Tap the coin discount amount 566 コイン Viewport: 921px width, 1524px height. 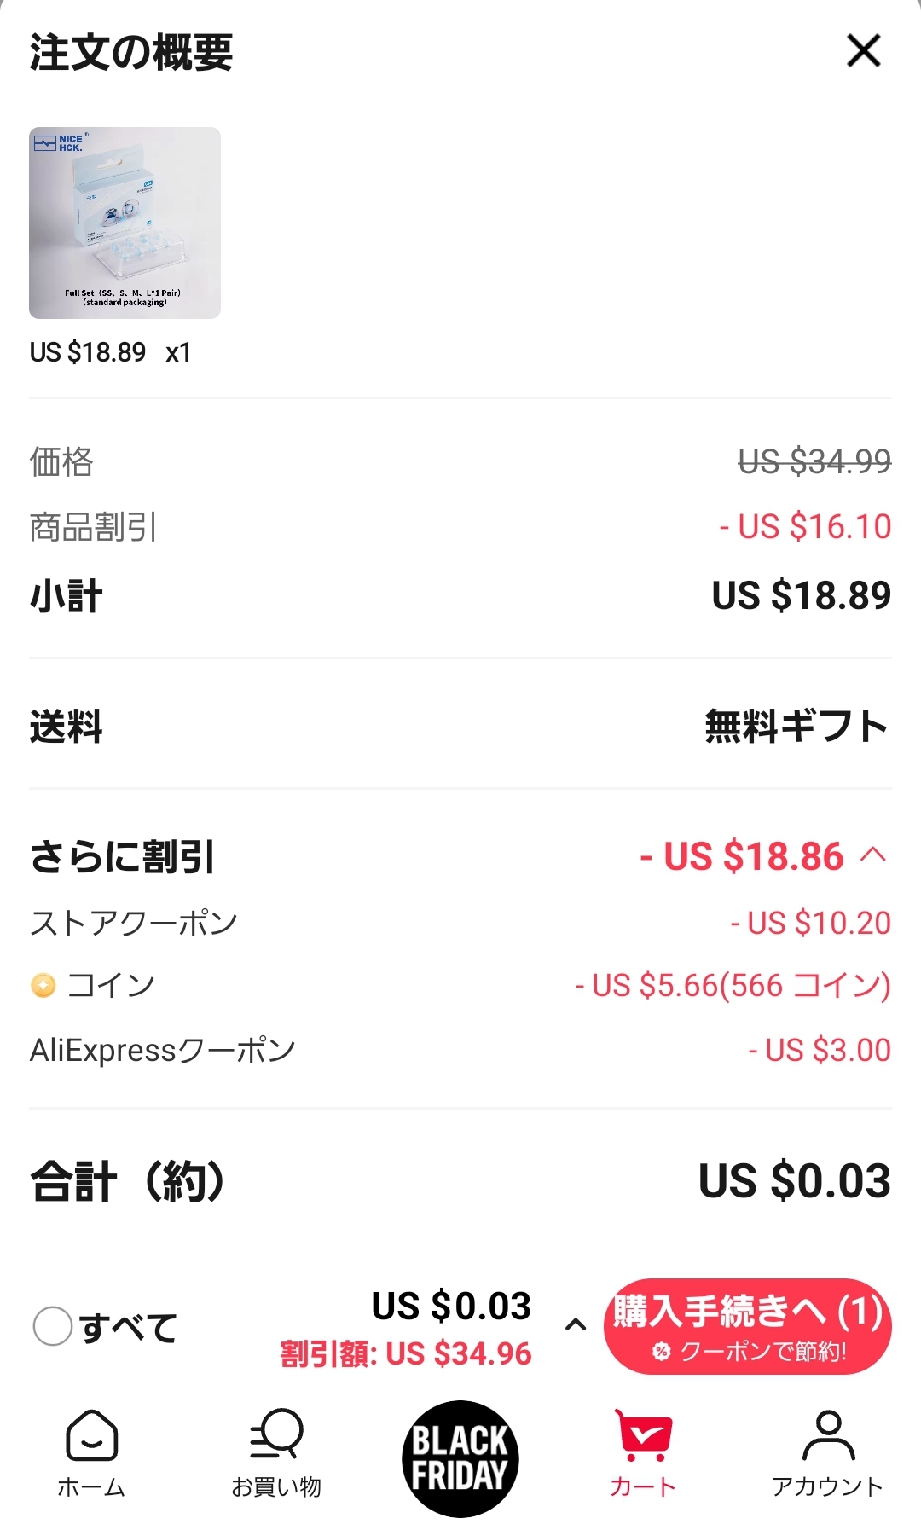click(733, 986)
